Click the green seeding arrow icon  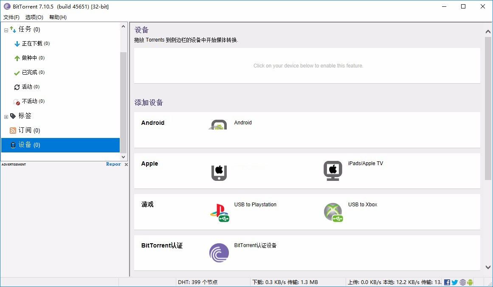17,58
